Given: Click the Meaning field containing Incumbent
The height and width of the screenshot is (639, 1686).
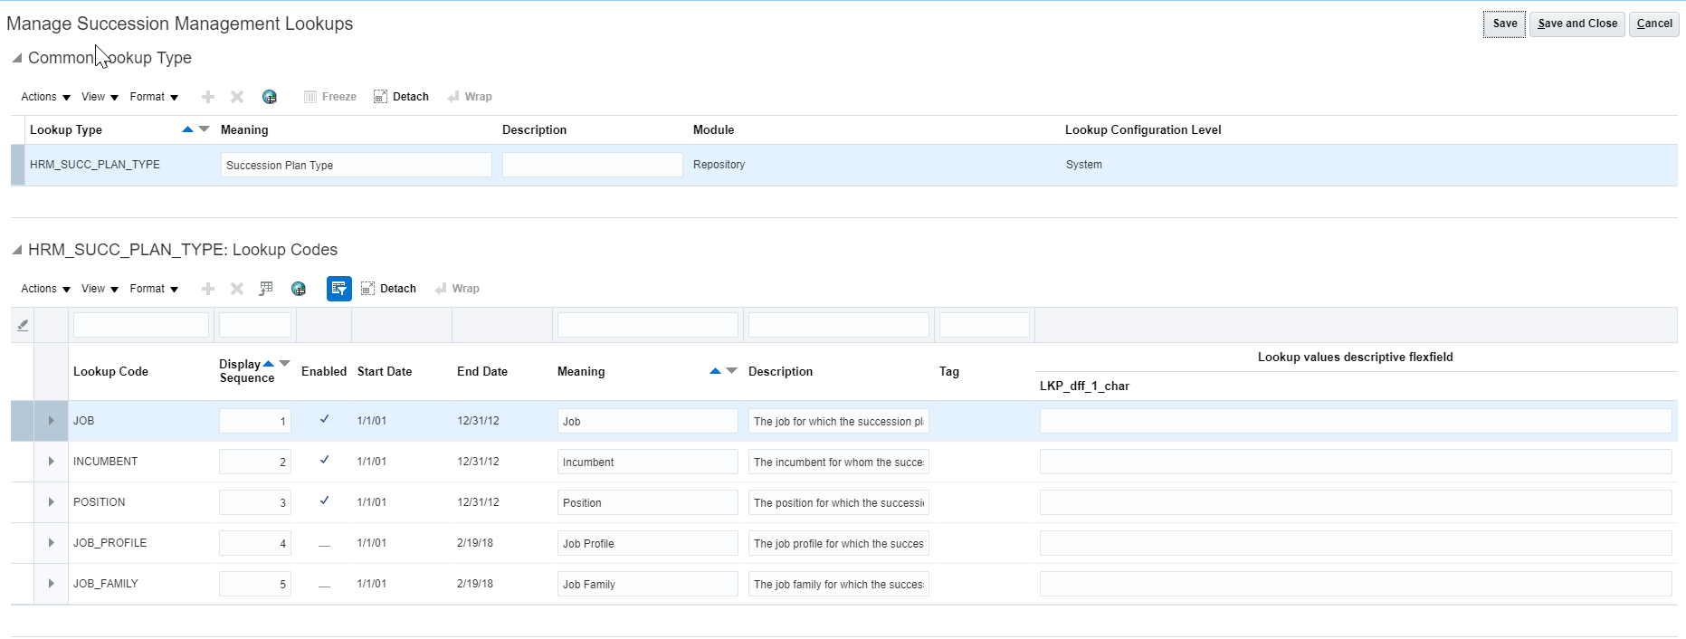Looking at the screenshot, I should tap(648, 462).
